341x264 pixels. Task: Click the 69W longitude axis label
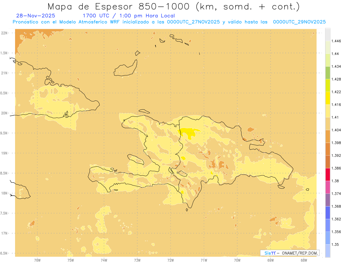point(270,260)
